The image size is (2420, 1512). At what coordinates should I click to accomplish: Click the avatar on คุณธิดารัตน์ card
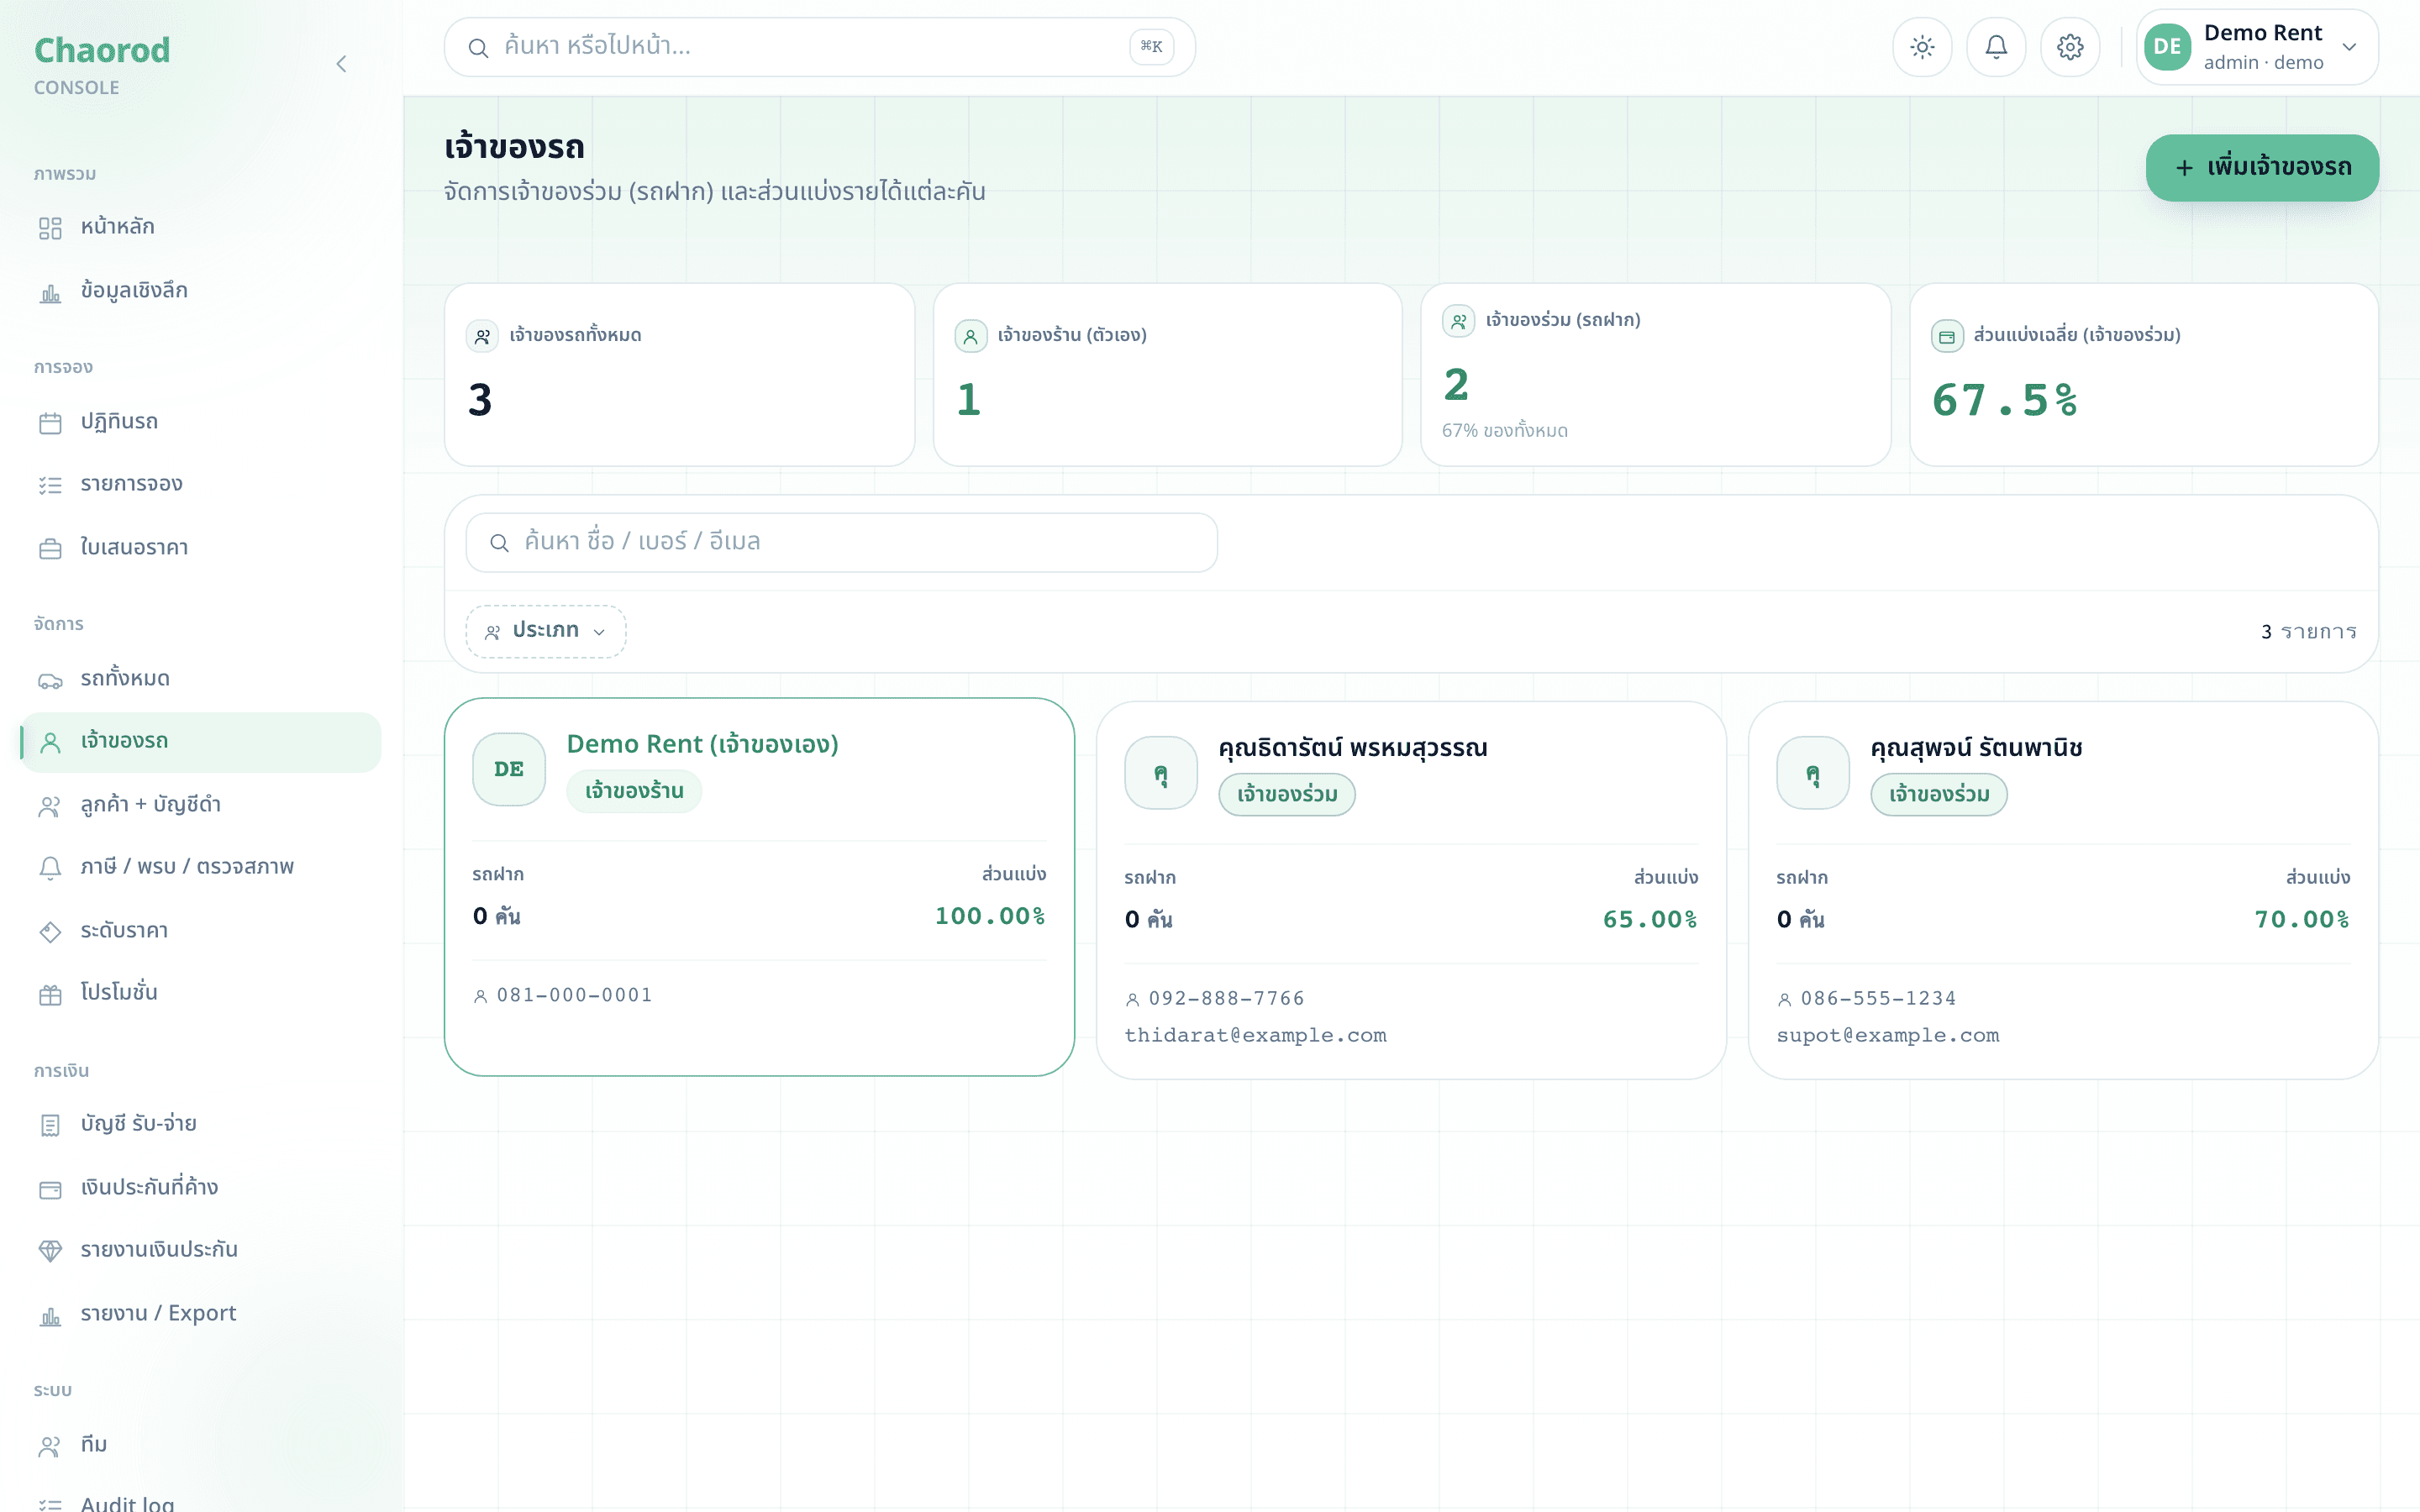tap(1161, 773)
